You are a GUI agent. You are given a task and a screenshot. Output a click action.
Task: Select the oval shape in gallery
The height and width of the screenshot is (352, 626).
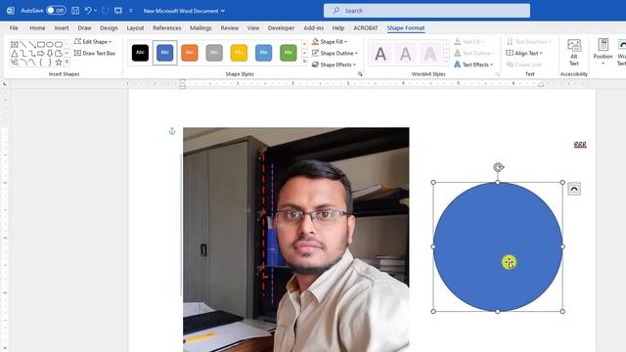coord(50,44)
